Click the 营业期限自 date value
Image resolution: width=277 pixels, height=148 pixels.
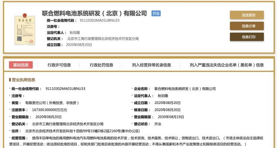point(48,117)
